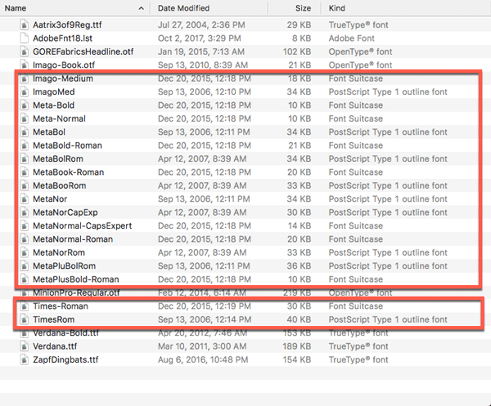Select the Verdana.ttf file icon
491x406 pixels.
24,346
